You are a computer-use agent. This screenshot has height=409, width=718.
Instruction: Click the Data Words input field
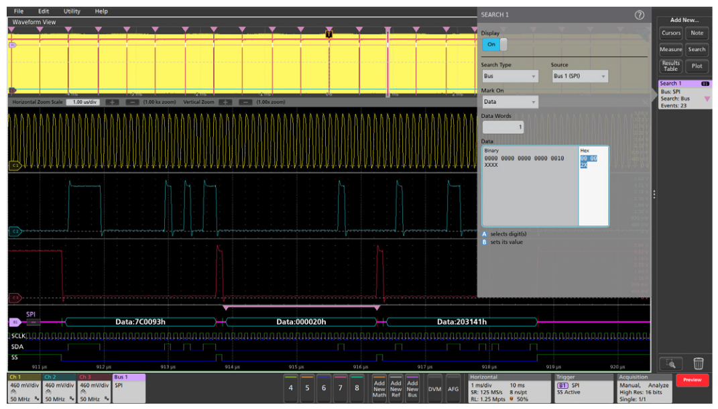[503, 126]
